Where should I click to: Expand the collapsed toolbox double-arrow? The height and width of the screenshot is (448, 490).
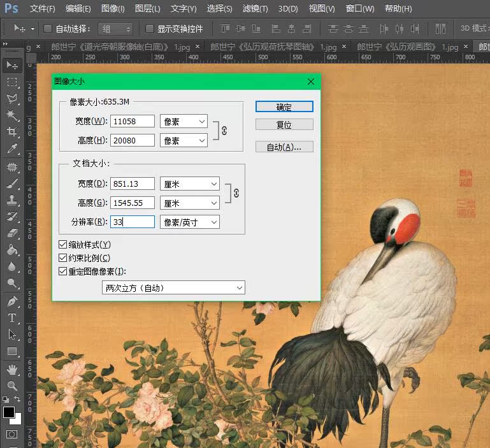[x=5, y=44]
